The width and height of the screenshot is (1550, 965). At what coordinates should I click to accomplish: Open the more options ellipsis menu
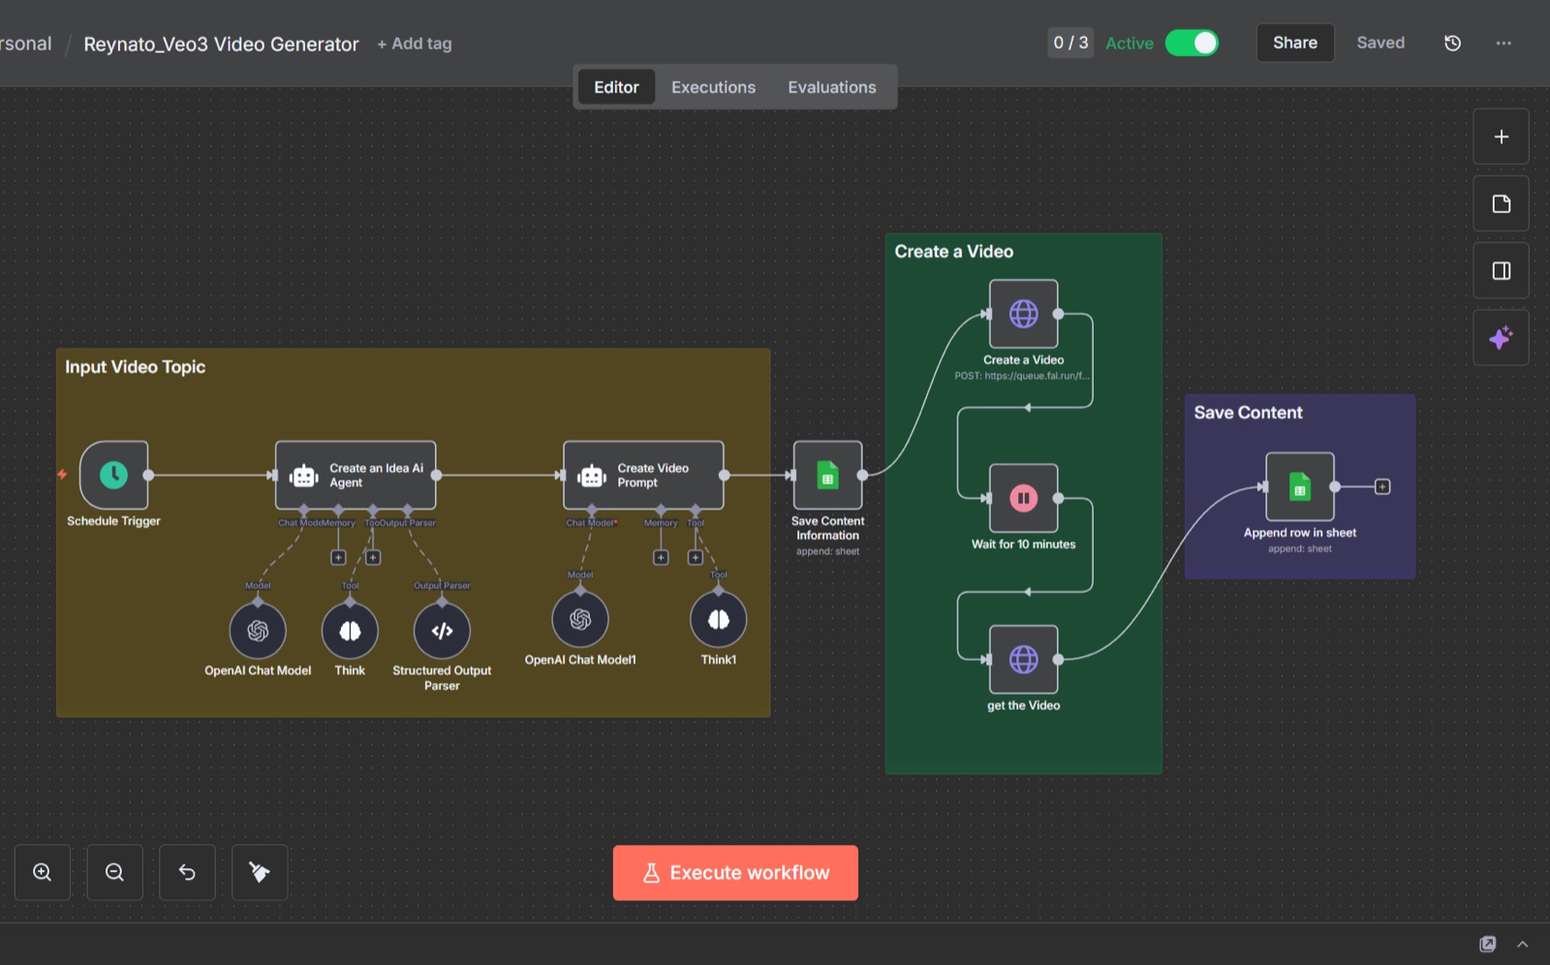pos(1503,43)
